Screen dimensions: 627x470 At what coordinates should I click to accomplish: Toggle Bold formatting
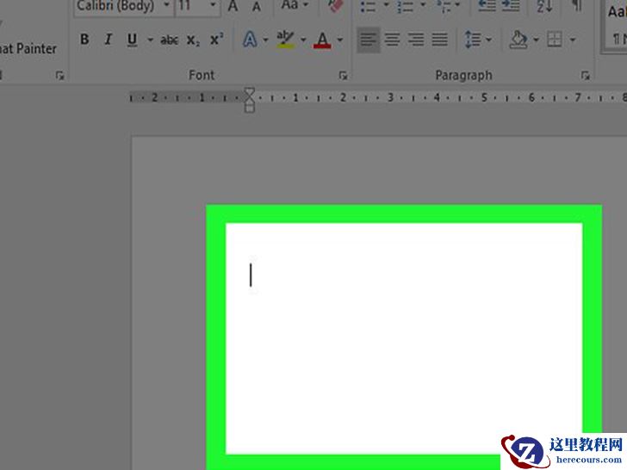point(84,40)
